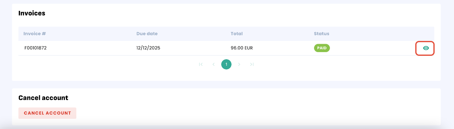Sort by the Status column header
The height and width of the screenshot is (129, 454).
pyautogui.click(x=322, y=33)
